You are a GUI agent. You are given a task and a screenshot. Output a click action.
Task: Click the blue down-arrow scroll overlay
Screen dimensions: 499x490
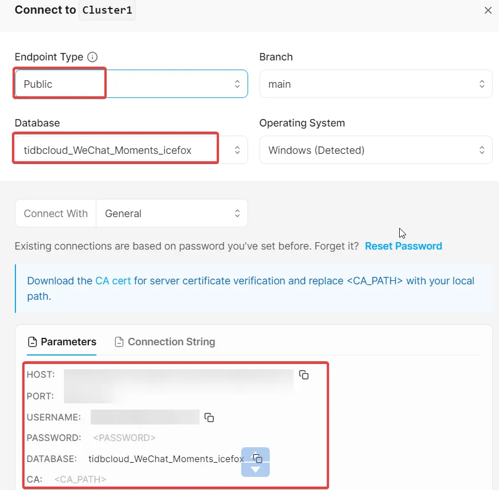[255, 468]
